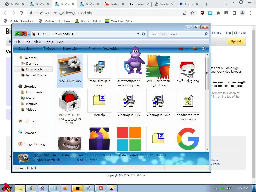Select the deadname-remover.user.js script icon
Screen dimensions: 256x192
click(188, 101)
